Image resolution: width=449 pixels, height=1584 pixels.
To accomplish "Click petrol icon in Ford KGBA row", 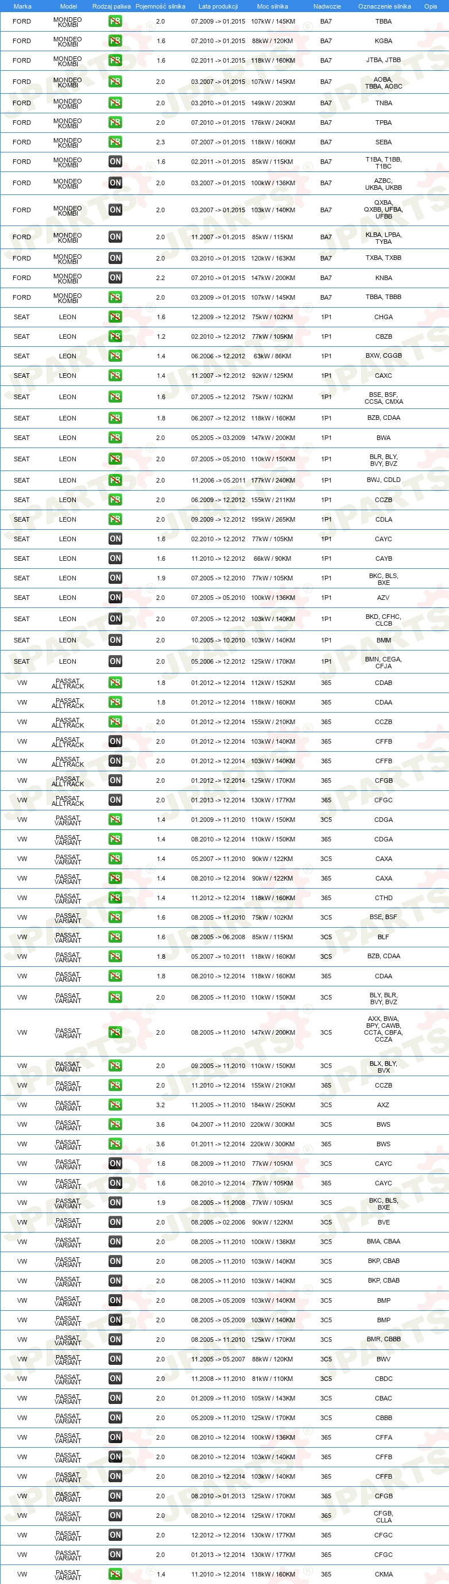I will click(115, 41).
